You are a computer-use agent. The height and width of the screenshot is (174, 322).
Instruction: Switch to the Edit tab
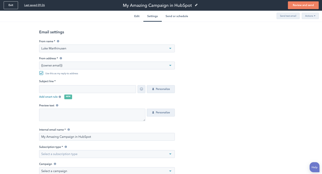[137, 16]
